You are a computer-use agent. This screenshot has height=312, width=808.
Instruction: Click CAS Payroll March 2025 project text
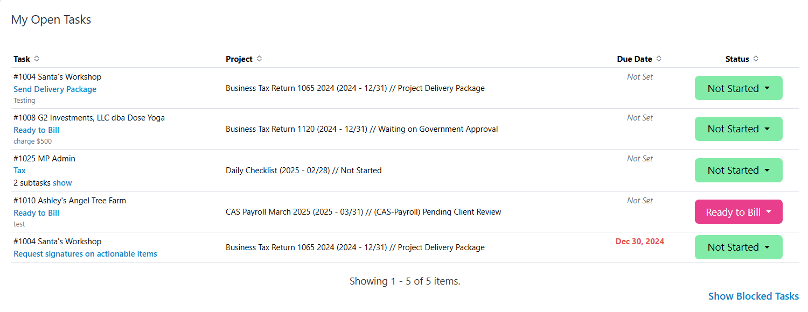click(363, 212)
